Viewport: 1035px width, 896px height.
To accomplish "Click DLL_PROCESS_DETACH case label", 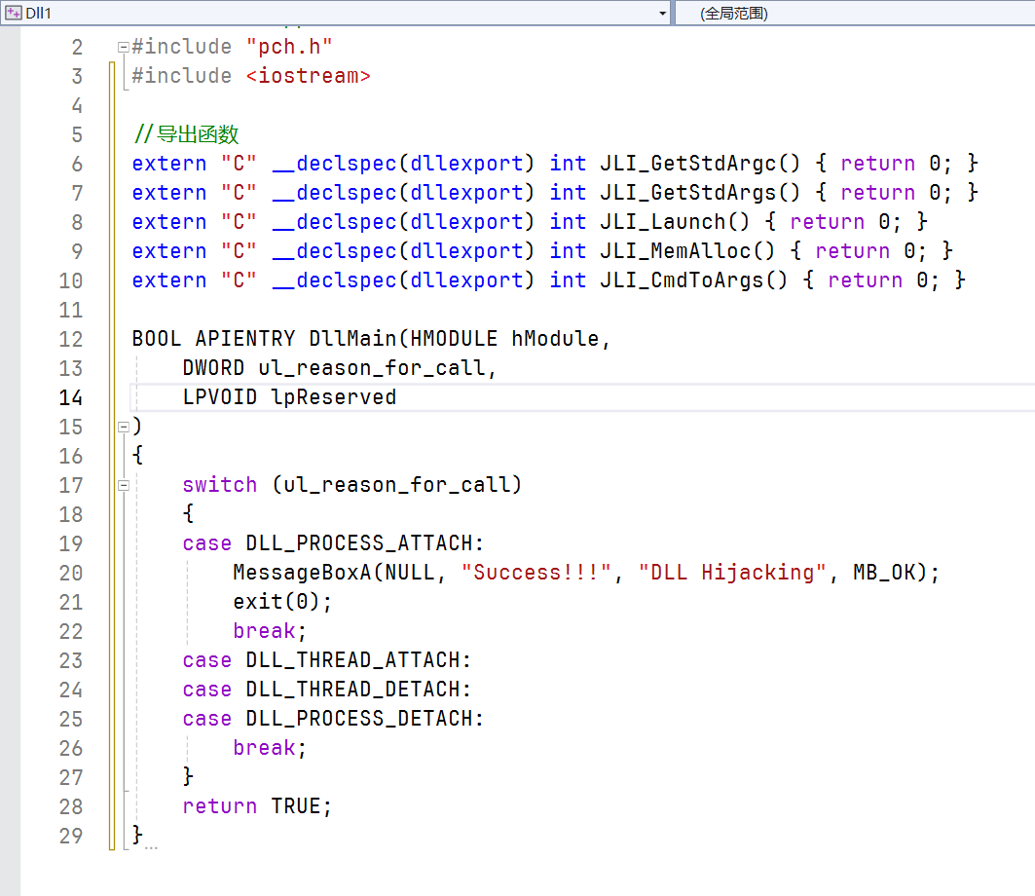I will point(359,719).
